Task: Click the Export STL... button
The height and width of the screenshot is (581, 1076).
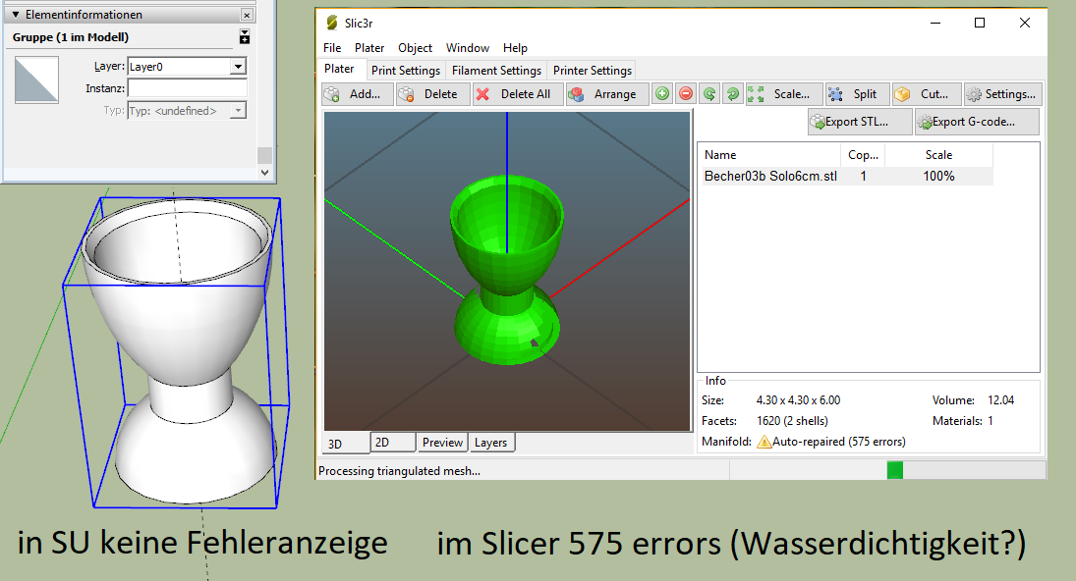Action: tap(850, 122)
